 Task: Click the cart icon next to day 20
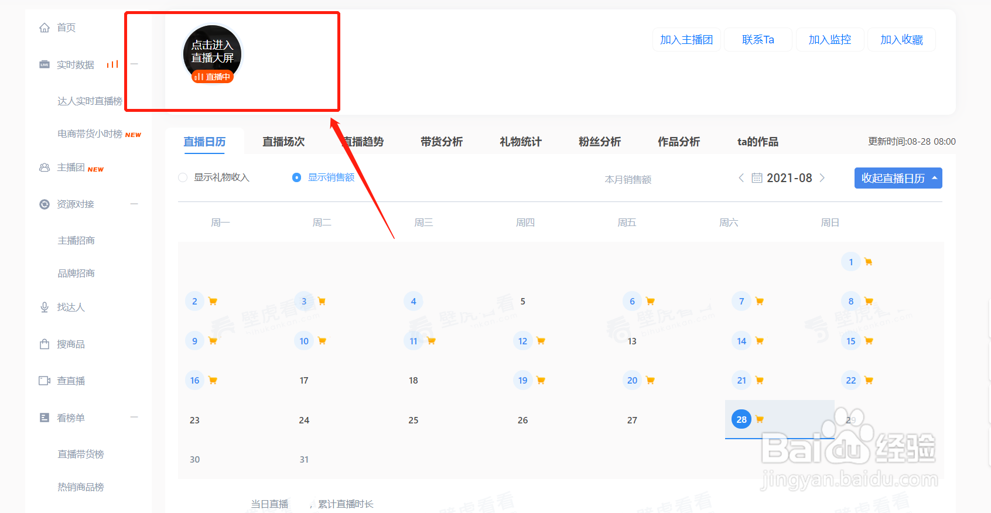coord(650,380)
